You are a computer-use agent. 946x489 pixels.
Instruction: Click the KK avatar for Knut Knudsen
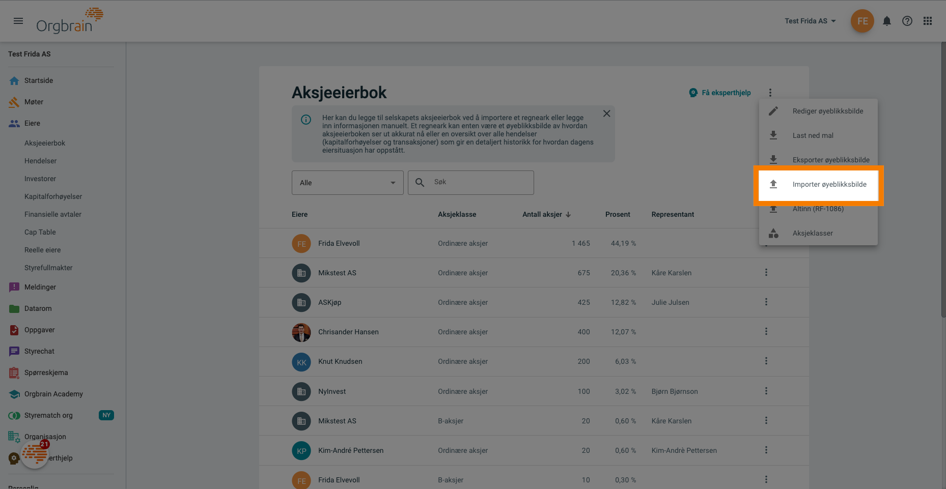pyautogui.click(x=301, y=362)
